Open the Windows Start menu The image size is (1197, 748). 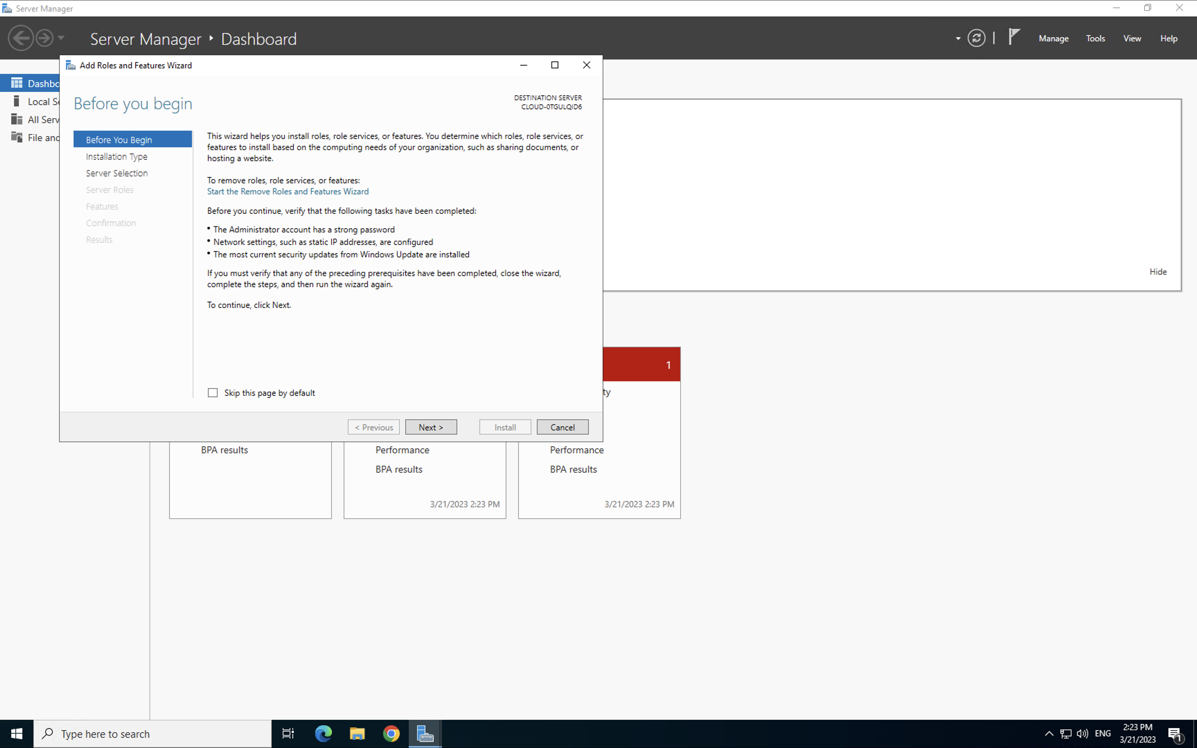tap(16, 734)
